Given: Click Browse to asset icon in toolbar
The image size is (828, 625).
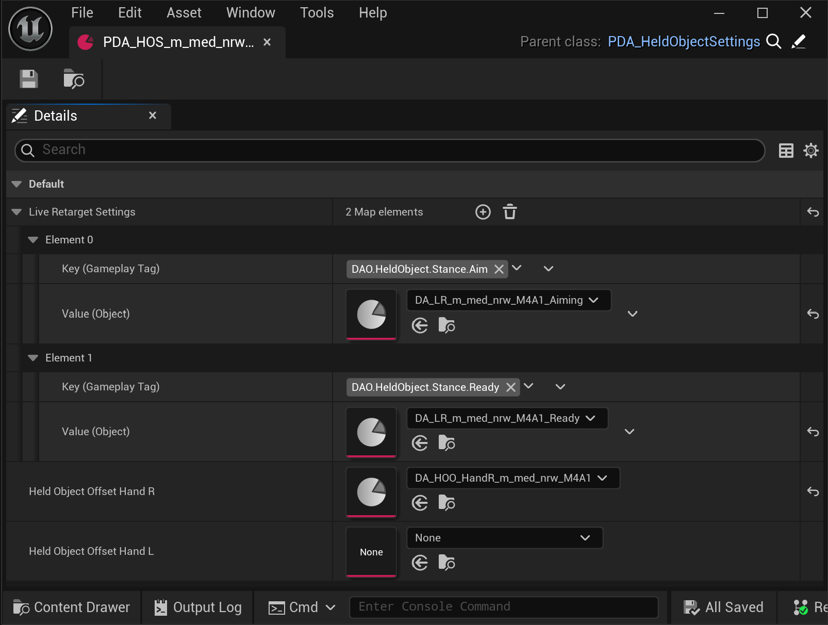Looking at the screenshot, I should pyautogui.click(x=74, y=79).
